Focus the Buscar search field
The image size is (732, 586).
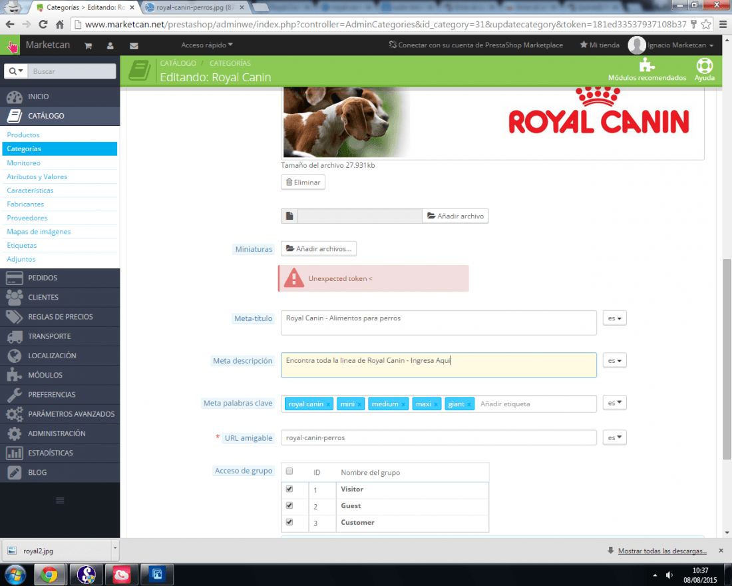click(x=72, y=71)
